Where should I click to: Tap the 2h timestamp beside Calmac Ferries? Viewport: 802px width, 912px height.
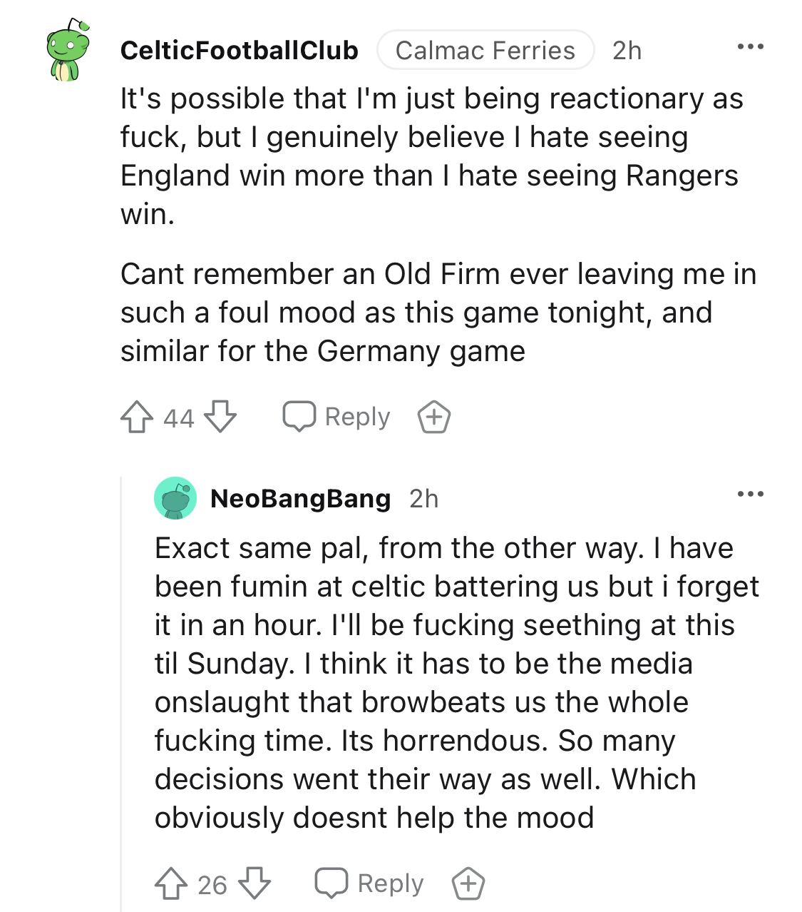pos(627,51)
